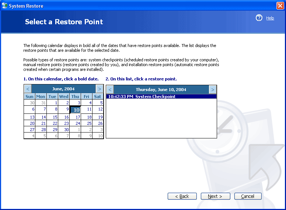Select the 10:42:33 PM System Checkpoint entry
The height and width of the screenshot is (210, 286).
pyautogui.click(x=161, y=97)
